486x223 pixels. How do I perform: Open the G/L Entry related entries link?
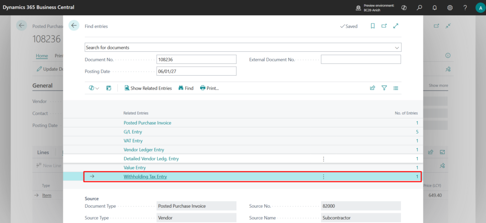[x=134, y=132]
